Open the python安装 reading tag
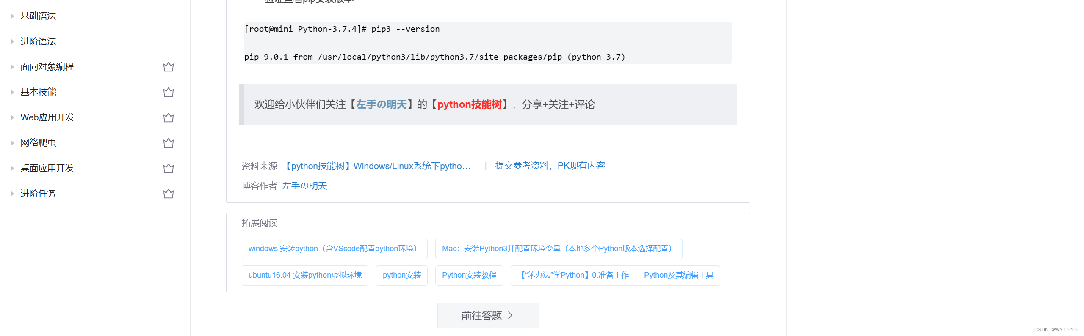 point(402,275)
